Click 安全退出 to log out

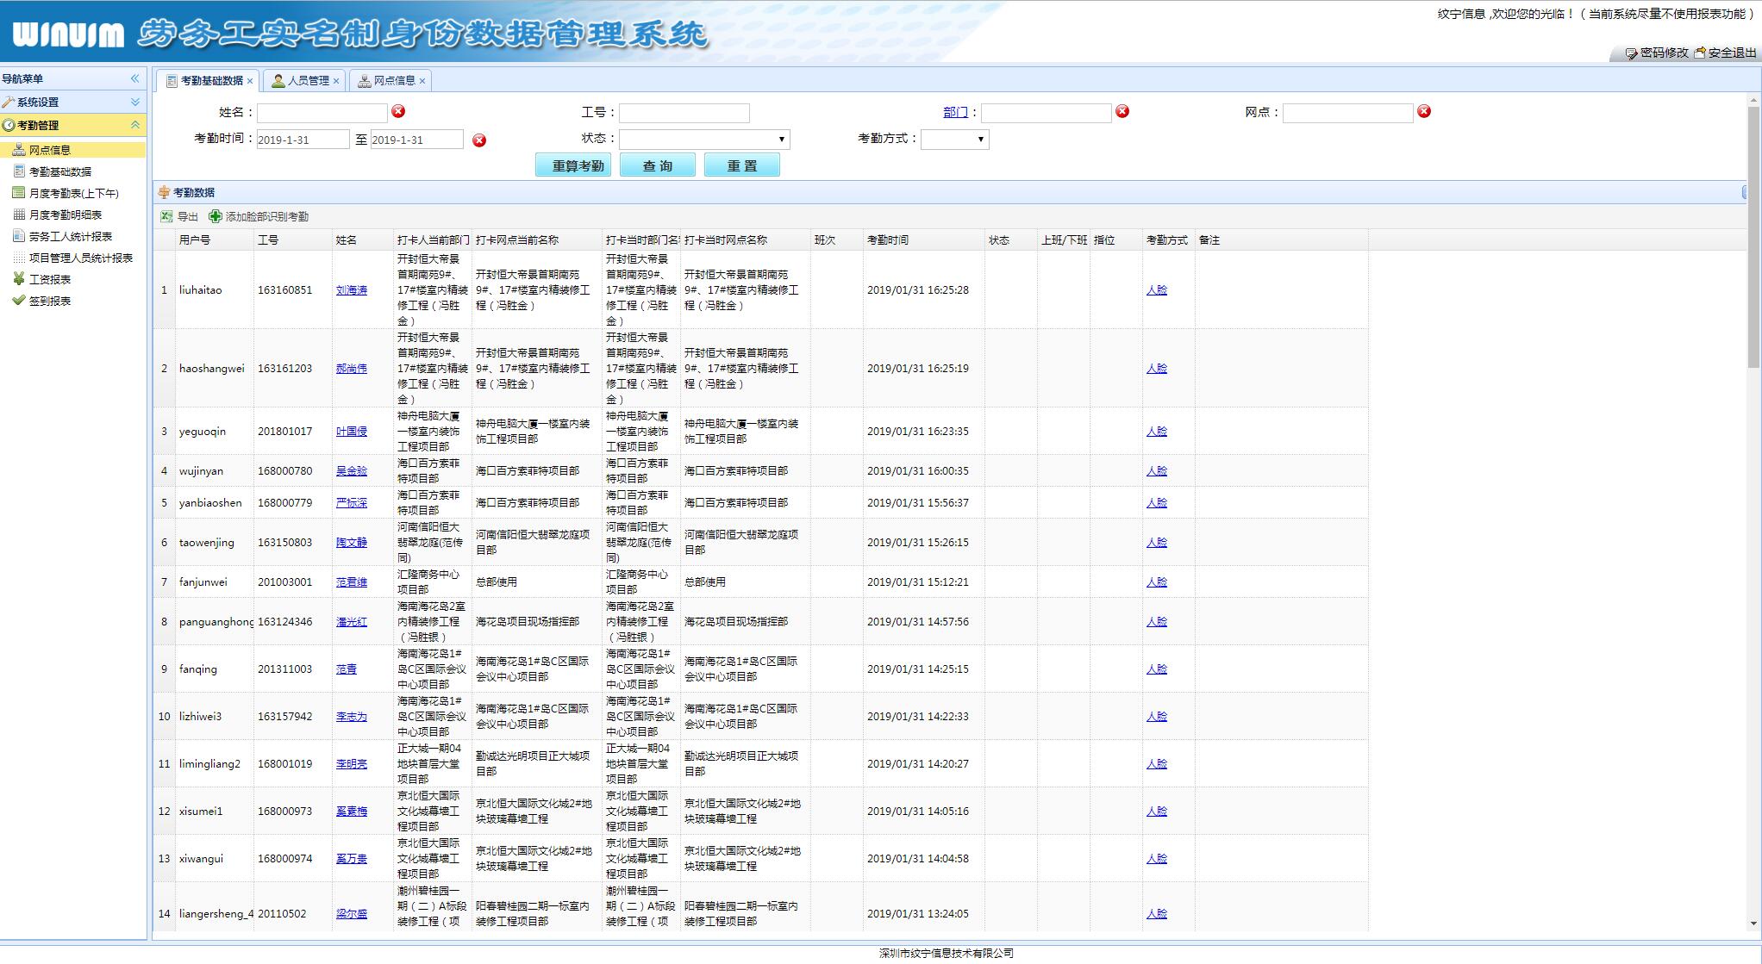[x=1731, y=53]
